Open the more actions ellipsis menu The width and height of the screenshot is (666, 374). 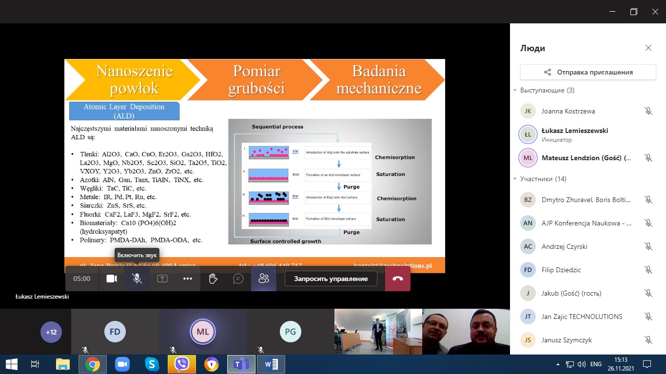[x=188, y=279]
